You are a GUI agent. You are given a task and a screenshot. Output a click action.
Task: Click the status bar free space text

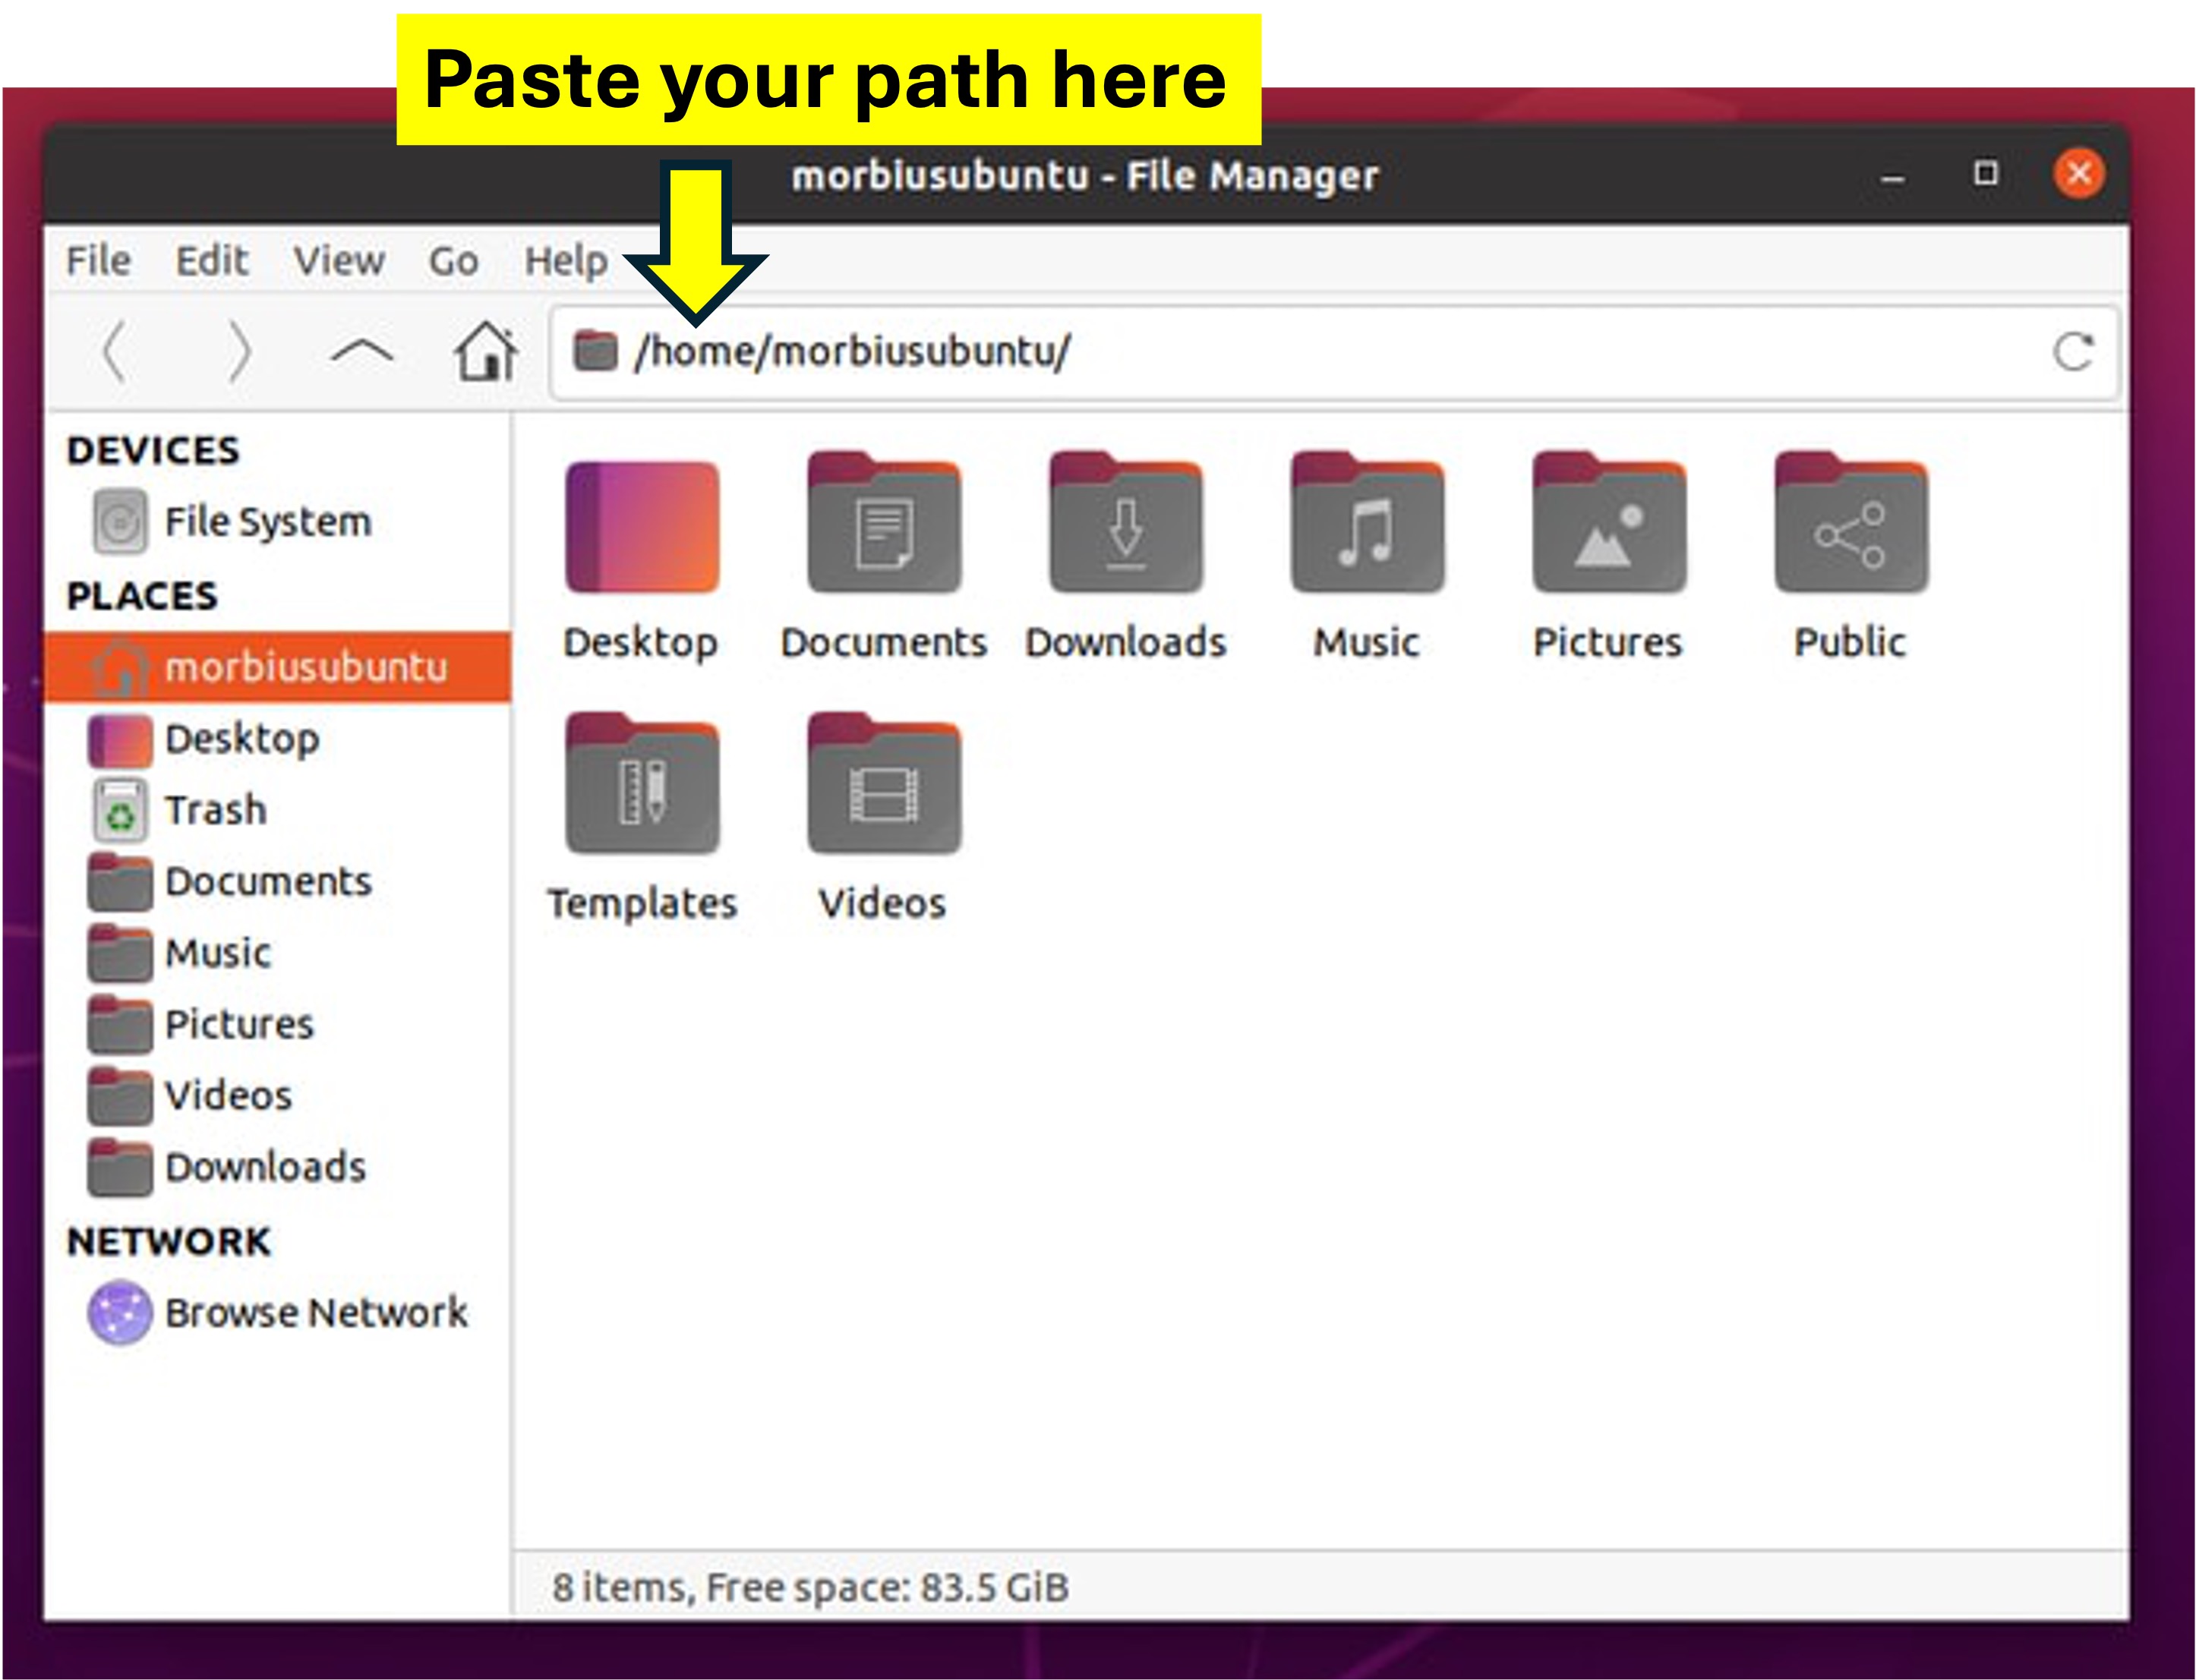tap(810, 1588)
